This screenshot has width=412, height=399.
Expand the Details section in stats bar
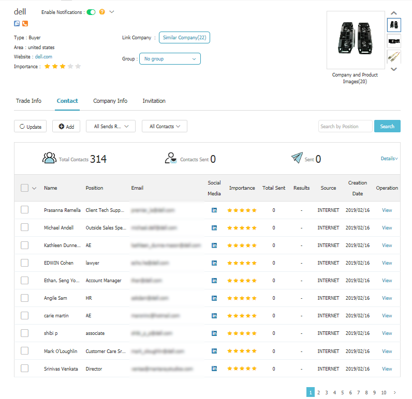[x=389, y=159]
